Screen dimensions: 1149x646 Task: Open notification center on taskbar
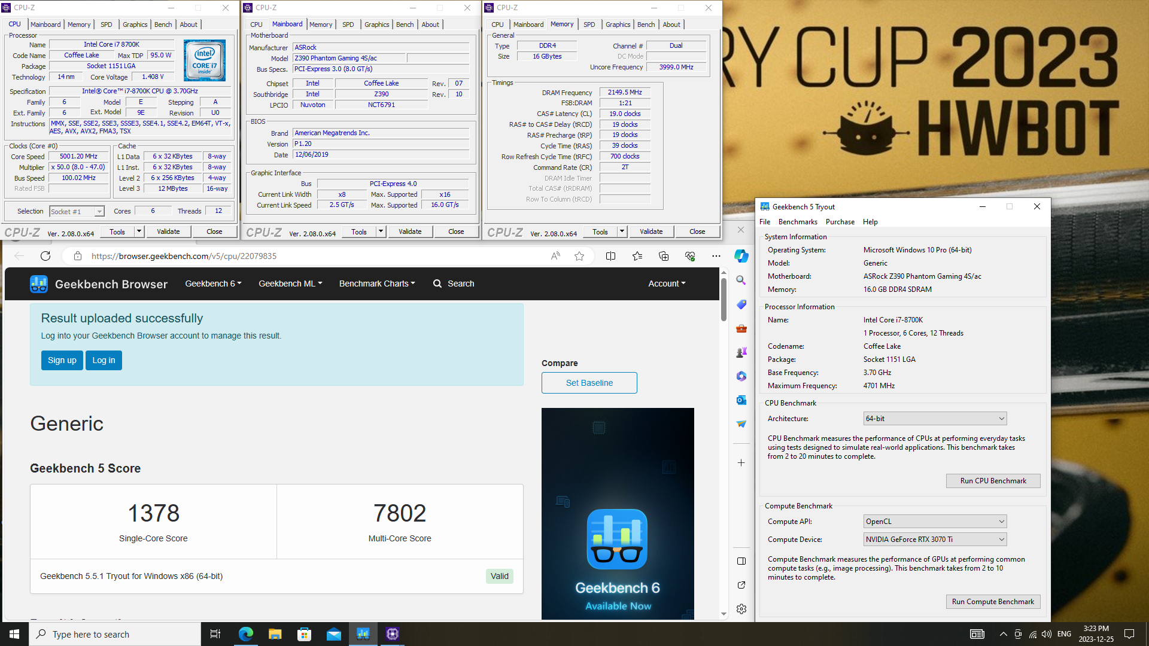point(1129,634)
